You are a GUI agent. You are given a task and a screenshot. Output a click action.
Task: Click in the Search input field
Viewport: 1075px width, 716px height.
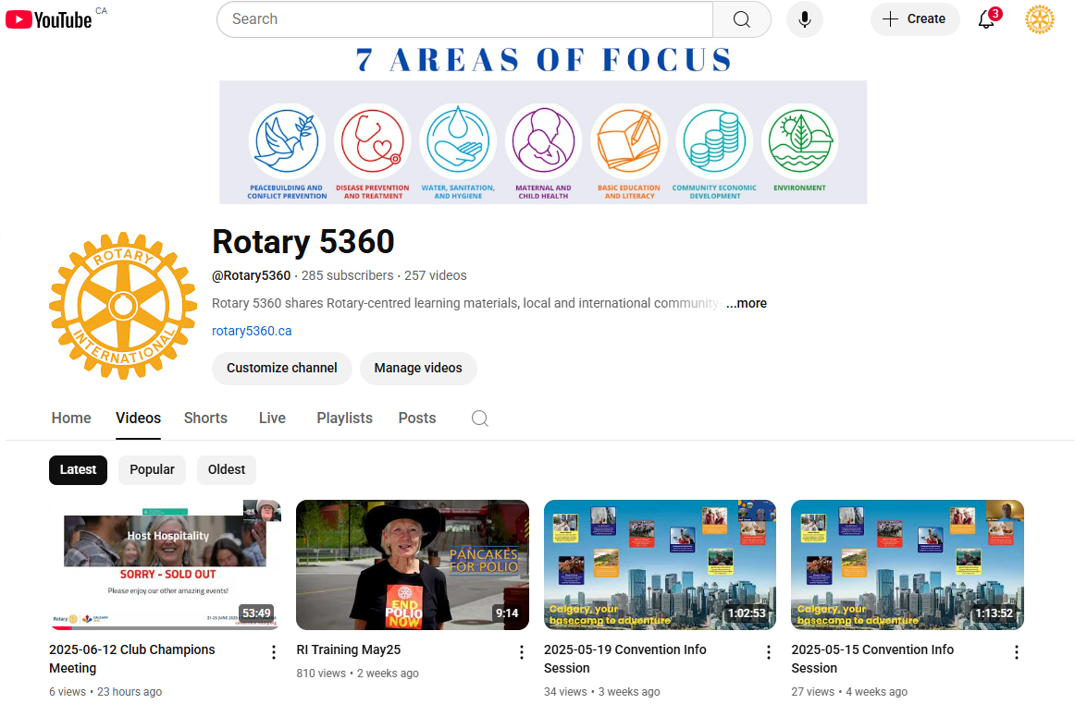tap(464, 19)
